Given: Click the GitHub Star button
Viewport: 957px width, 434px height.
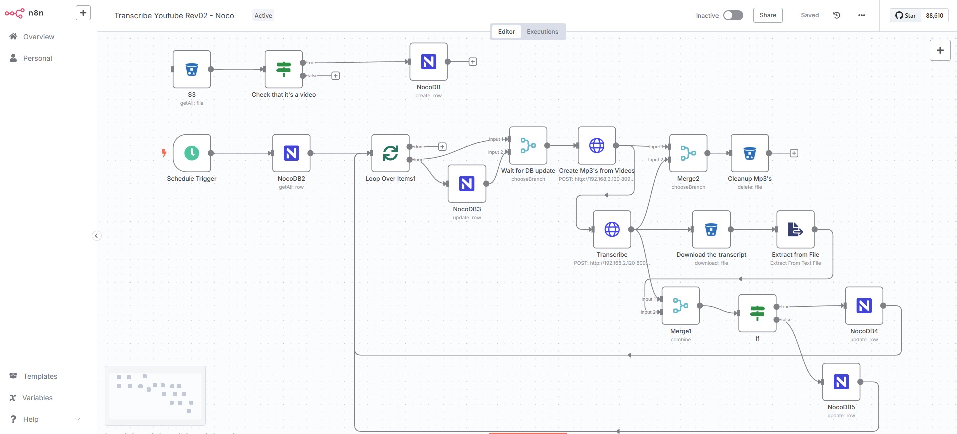Looking at the screenshot, I should 906,15.
